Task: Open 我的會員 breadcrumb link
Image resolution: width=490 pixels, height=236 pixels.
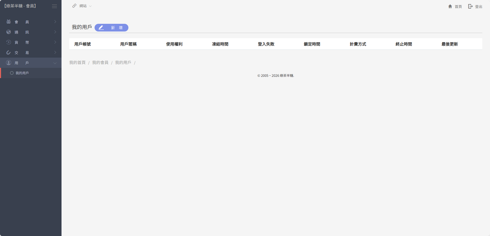Action: 100,63
